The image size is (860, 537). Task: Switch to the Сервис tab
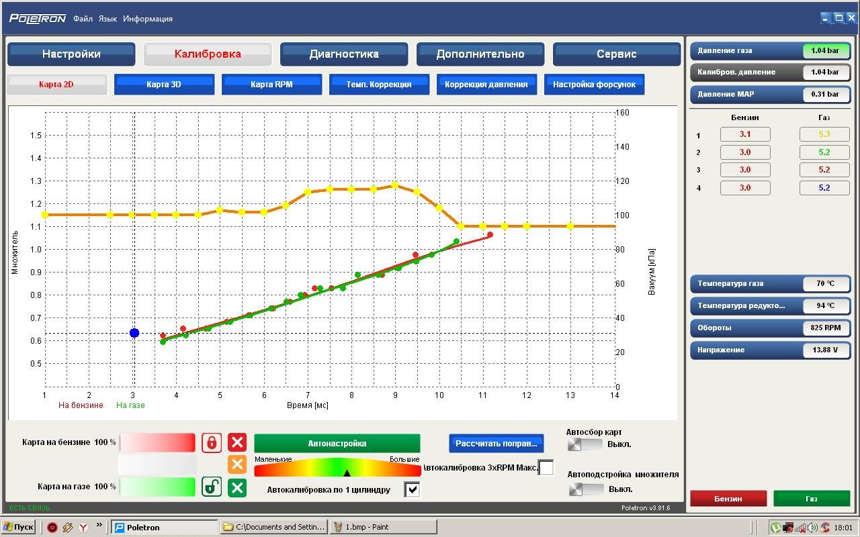617,54
